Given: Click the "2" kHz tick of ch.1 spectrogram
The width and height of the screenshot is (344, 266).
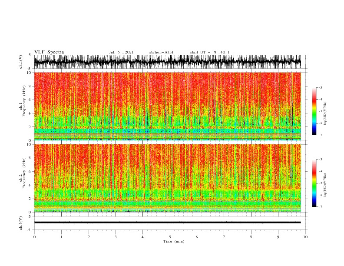Looking at the screenshot, I should (30, 126).
